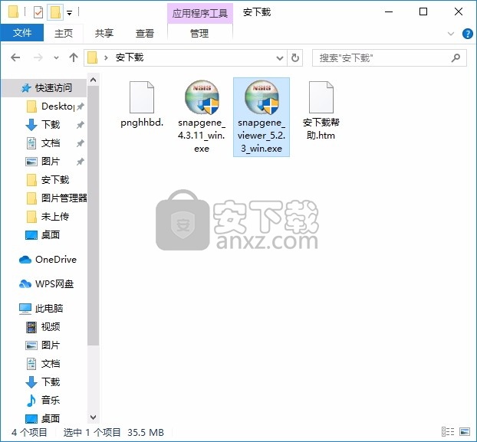Click the pin icon next to 下载
This screenshot has height=442, width=477.
click(x=81, y=125)
